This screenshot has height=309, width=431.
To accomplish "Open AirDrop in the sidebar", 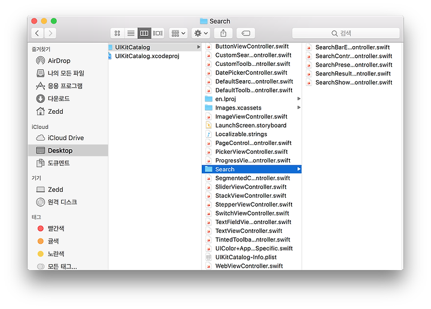I will click(x=68, y=60).
